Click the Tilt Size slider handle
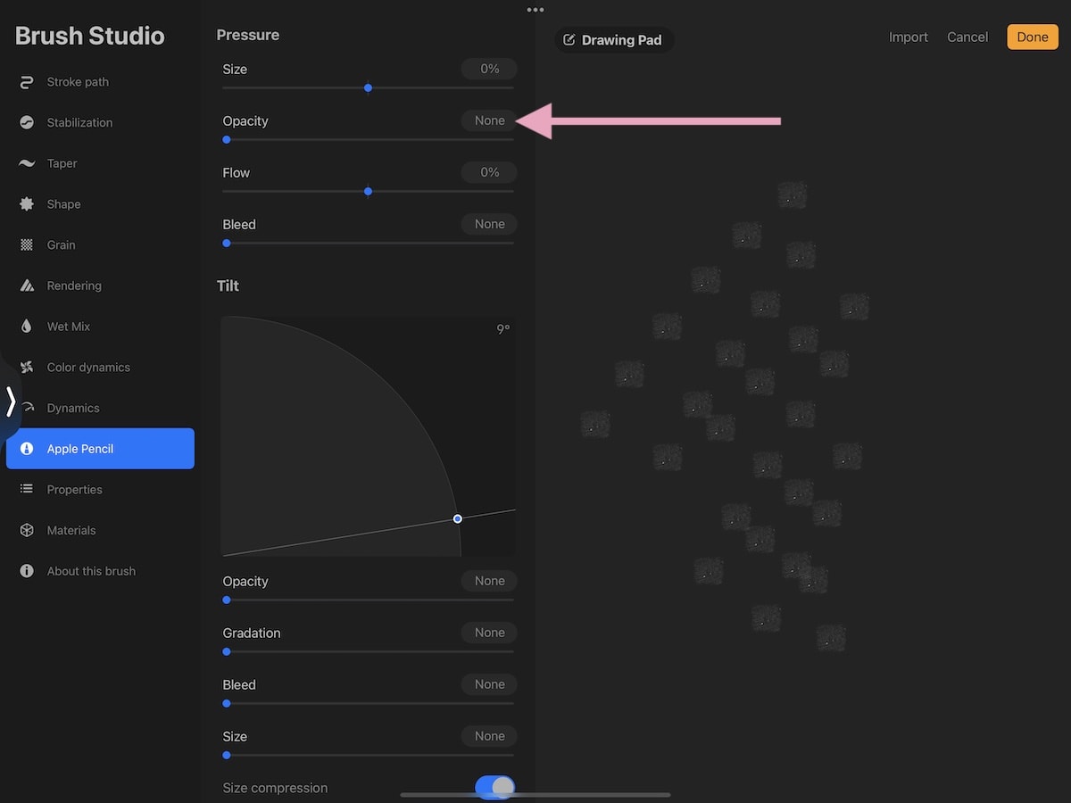This screenshot has width=1071, height=803. pyautogui.click(x=227, y=756)
